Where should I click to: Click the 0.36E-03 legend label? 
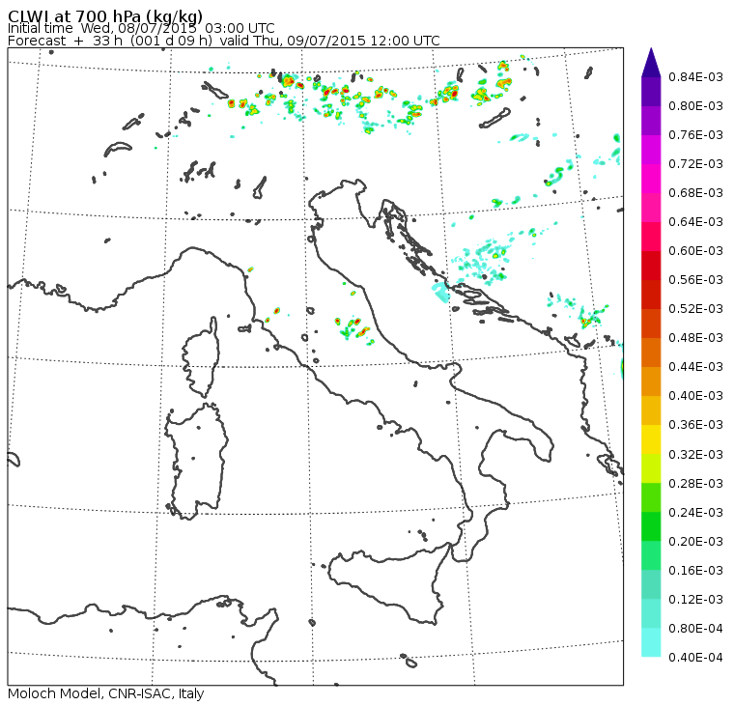coord(695,425)
